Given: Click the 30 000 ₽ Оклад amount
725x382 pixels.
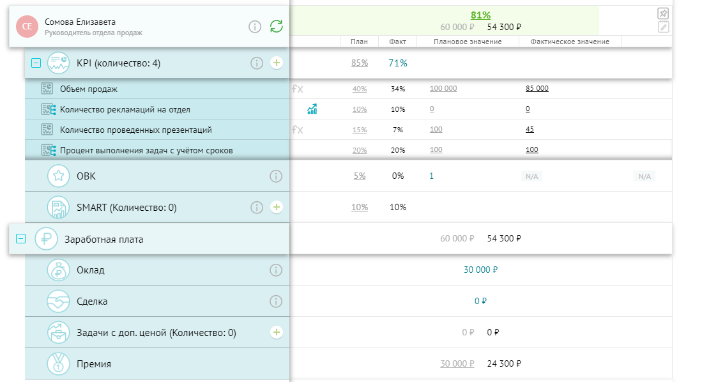Looking at the screenshot, I should 481,270.
